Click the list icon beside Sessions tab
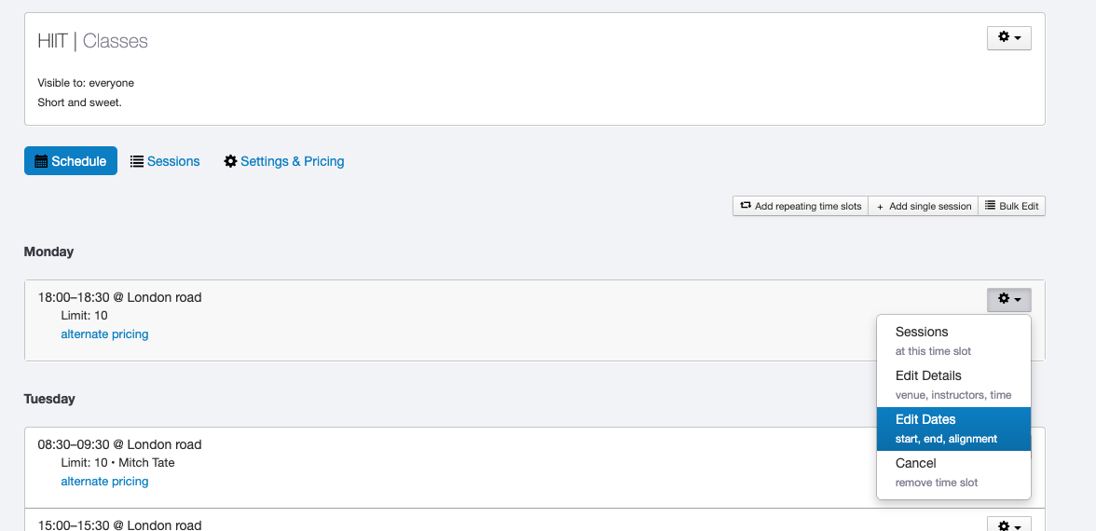Screen dimensions: 1096x531 (137, 161)
